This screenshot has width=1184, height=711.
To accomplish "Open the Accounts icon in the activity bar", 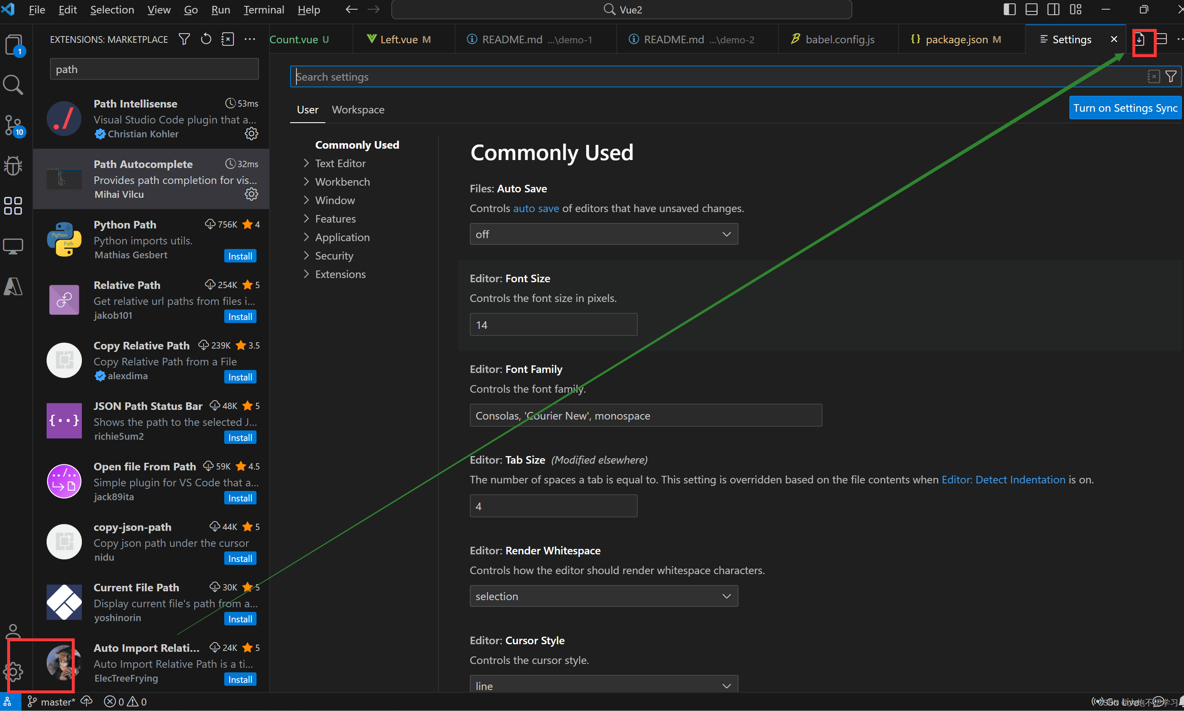I will [13, 632].
